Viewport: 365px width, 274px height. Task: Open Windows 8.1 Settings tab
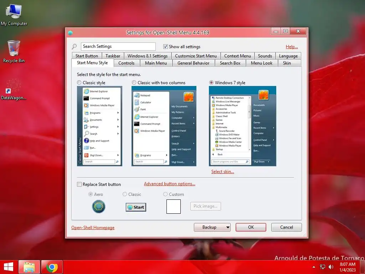tap(148, 56)
